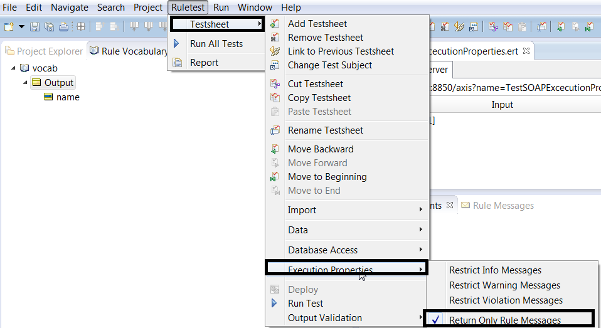601x328 pixels.
Task: Open the Navigate menu
Action: (70, 8)
